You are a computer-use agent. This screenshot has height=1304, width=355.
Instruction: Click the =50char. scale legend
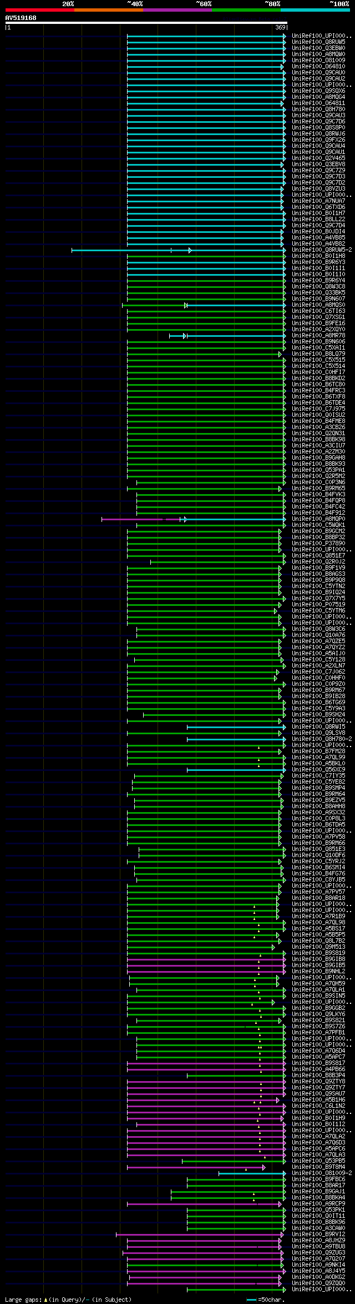[266, 1300]
